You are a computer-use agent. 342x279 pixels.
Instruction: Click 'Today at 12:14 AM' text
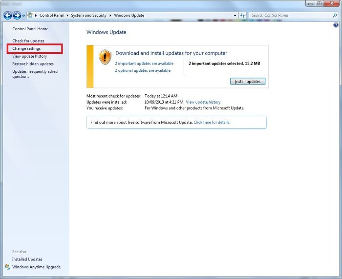[x=161, y=96]
